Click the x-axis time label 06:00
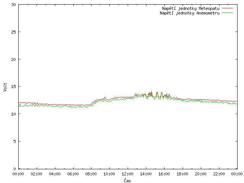The height and width of the screenshot is (183, 244). coord(73,174)
